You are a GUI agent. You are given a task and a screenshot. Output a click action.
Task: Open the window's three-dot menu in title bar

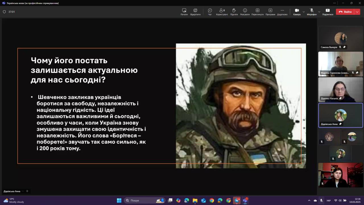[x=334, y=3]
